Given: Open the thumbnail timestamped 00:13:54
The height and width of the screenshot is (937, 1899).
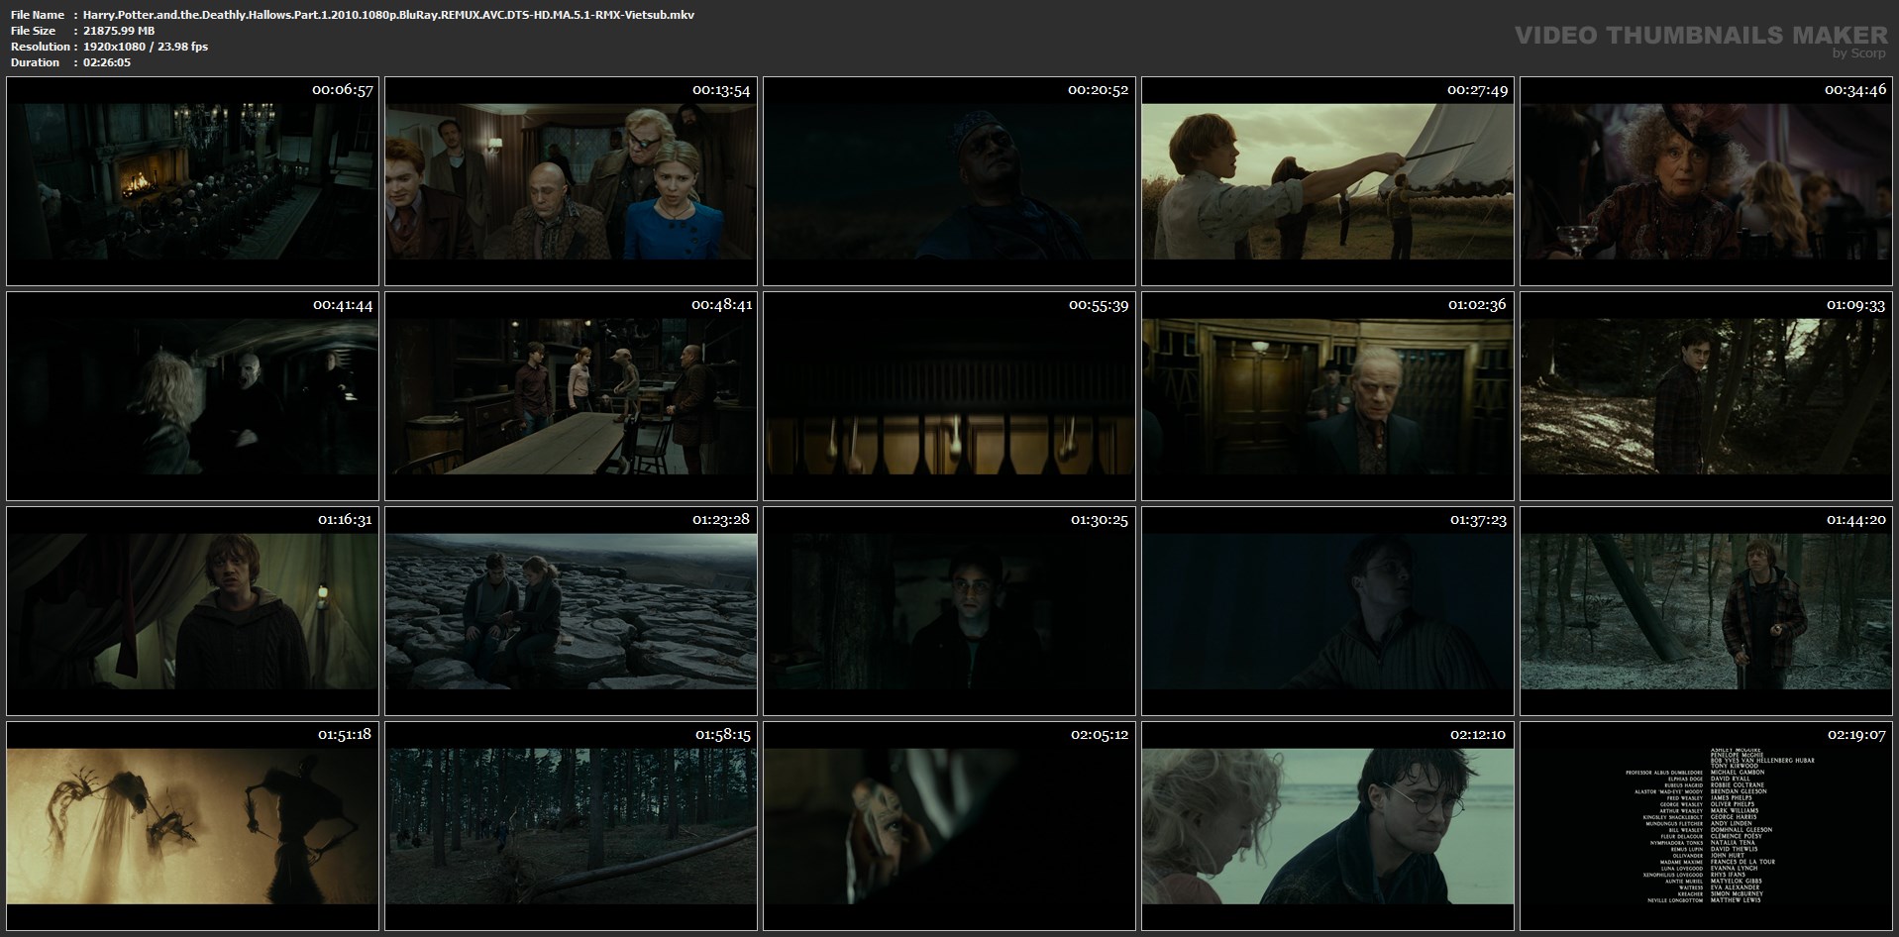Looking at the screenshot, I should coord(571,181).
